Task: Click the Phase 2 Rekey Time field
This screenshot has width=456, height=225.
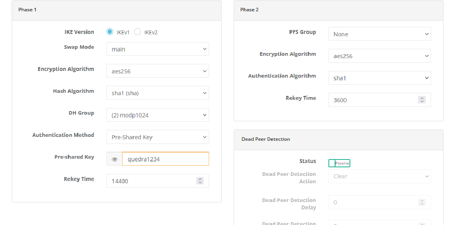Action: (373, 100)
